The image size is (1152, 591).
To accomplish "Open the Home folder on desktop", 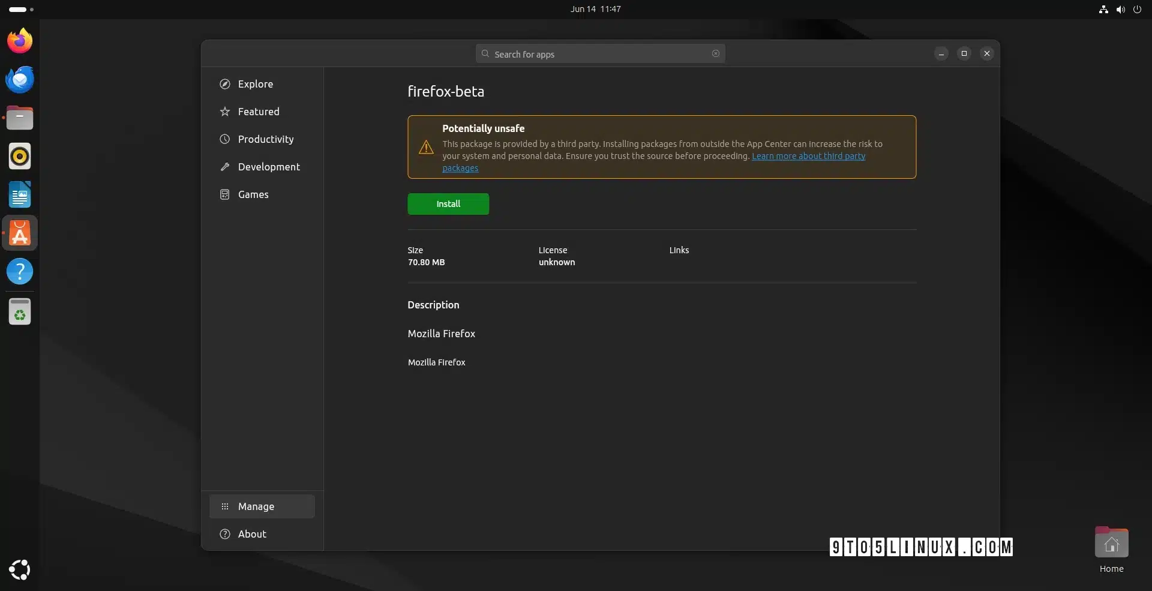I will tap(1111, 544).
